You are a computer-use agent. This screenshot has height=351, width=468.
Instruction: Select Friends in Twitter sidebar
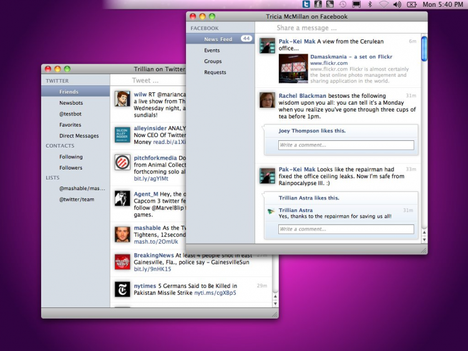[x=76, y=92]
